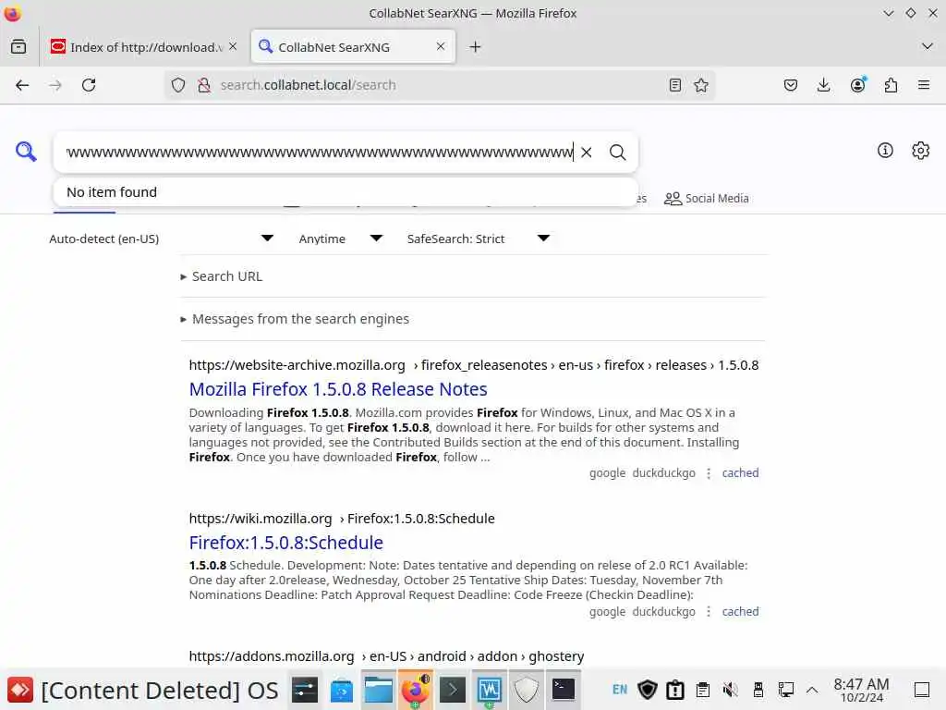946x710 pixels.
Task: Open cached version of Release Notes result
Action: 740,472
